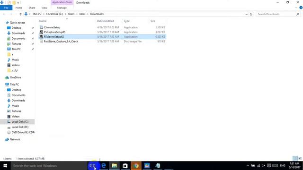Open Downloads under This PC

coord(18,101)
